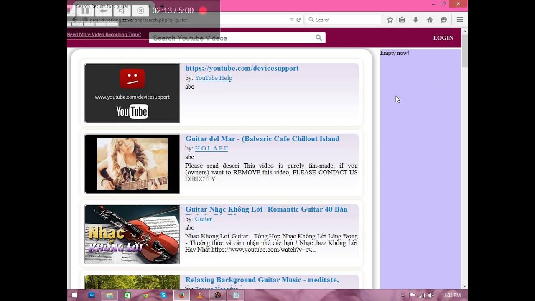Switch to Firefox in the taskbar

point(181,295)
